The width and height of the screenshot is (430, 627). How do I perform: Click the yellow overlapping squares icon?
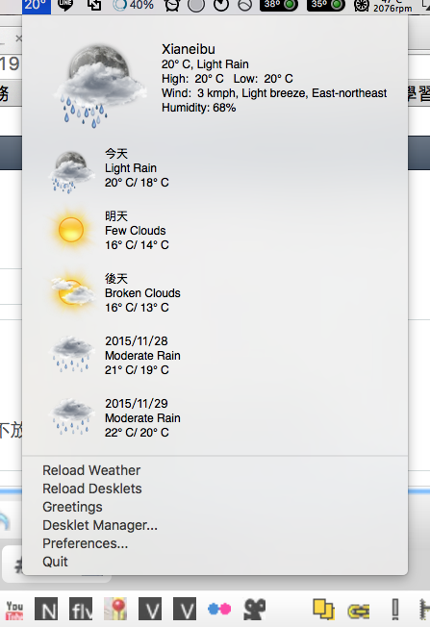323,610
